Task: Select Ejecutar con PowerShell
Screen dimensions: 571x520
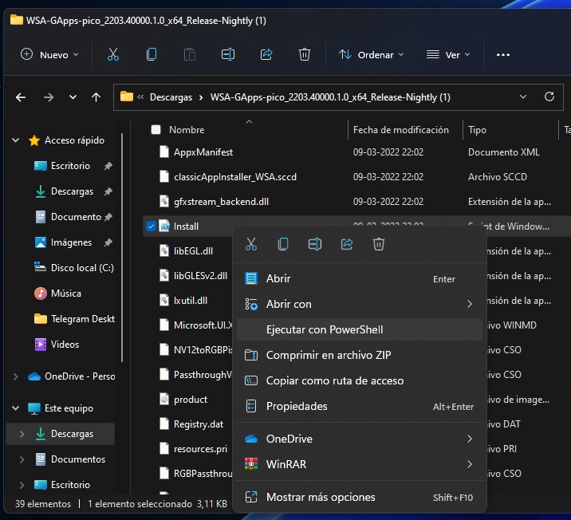Action: pyautogui.click(x=325, y=329)
